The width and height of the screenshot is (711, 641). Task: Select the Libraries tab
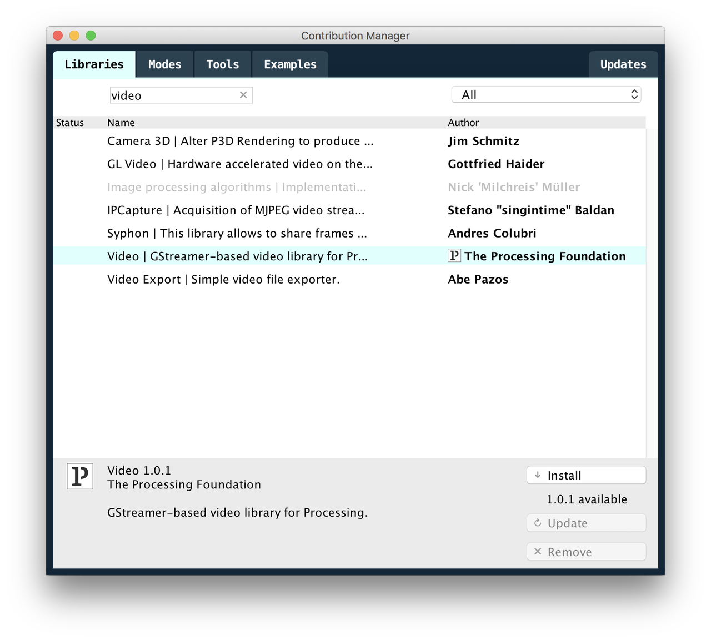pos(94,64)
